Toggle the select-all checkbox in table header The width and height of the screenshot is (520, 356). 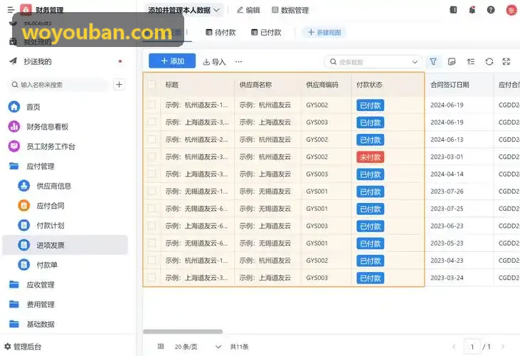click(x=152, y=85)
